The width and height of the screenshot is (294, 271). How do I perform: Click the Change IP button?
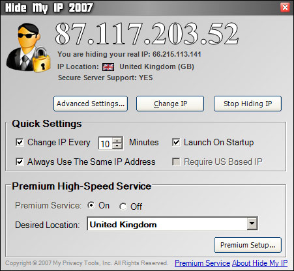[x=170, y=104]
